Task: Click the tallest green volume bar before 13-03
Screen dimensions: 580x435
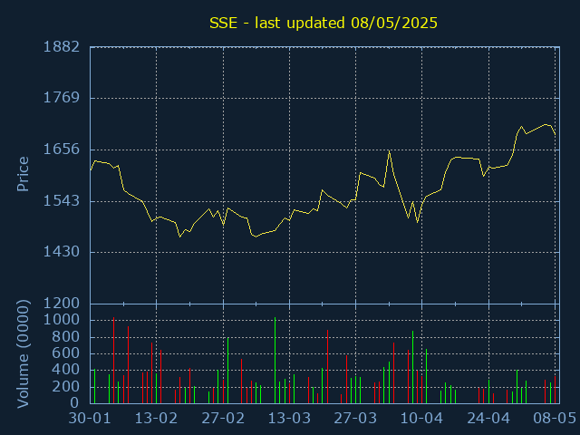Action: pyautogui.click(x=275, y=361)
